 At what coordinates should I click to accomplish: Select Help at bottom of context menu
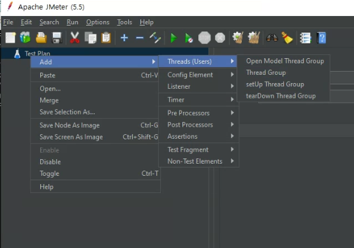click(x=95, y=187)
